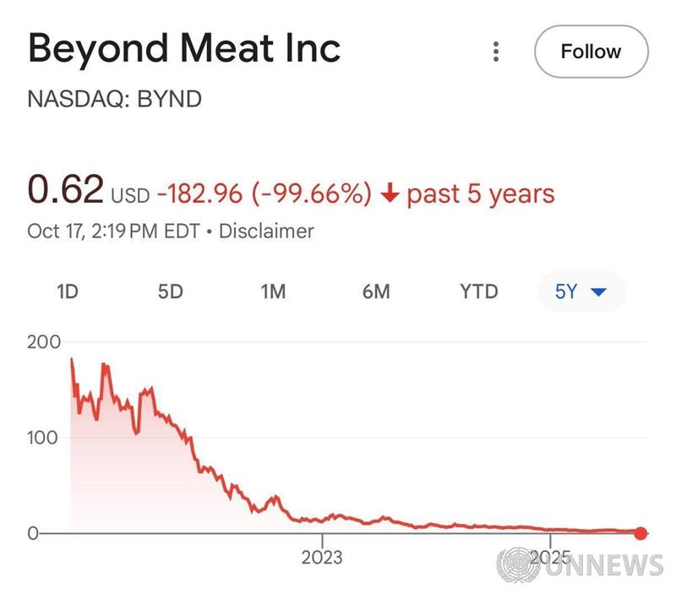
Task: Click the Beyond Meat Inc title
Action: coord(184,49)
